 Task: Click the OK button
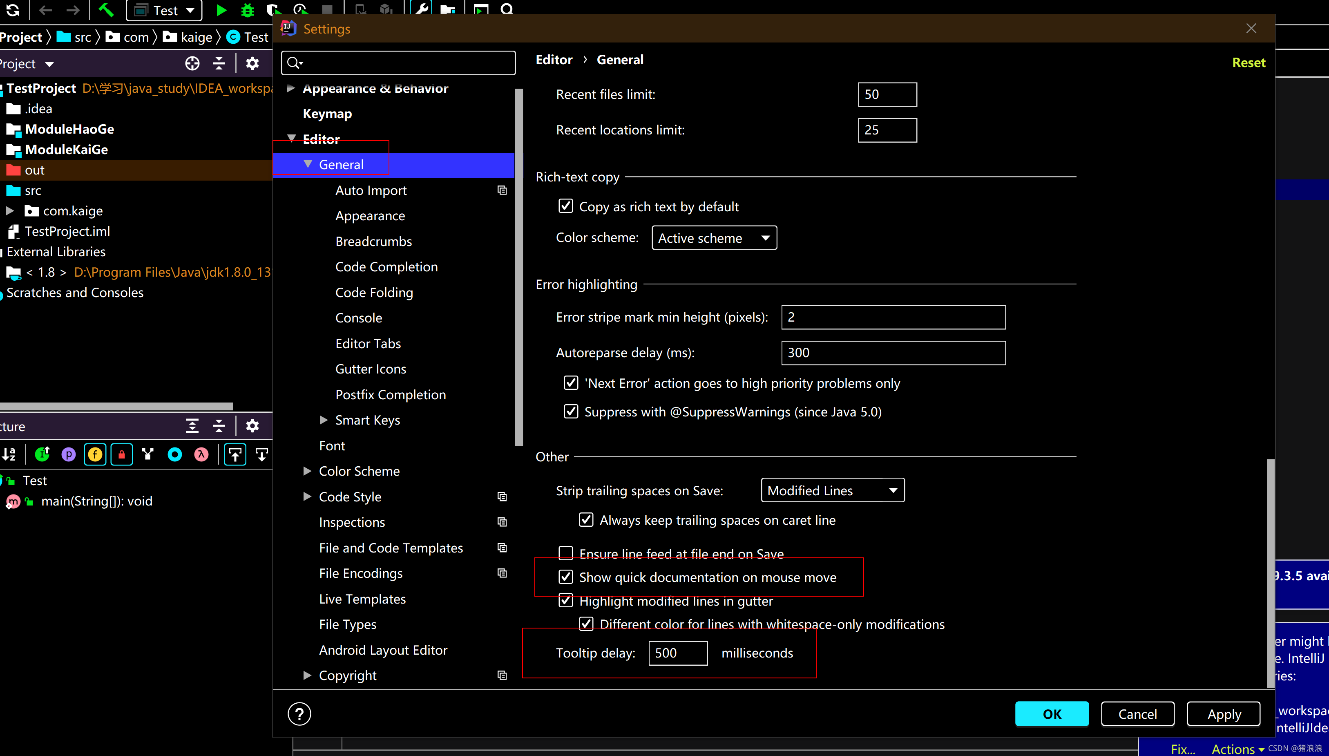click(x=1052, y=714)
